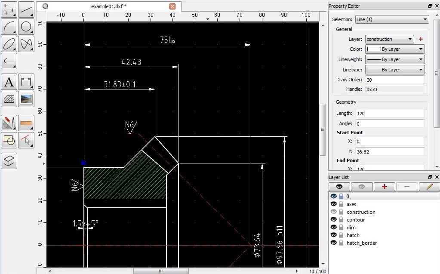Hide all layers with grey eye button

[362, 187]
